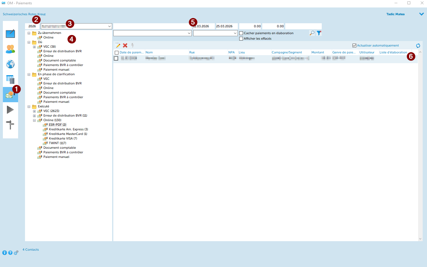Viewport: 427px width, 267px height.
Task: Click the red X delete payment icon
Action: click(125, 45)
